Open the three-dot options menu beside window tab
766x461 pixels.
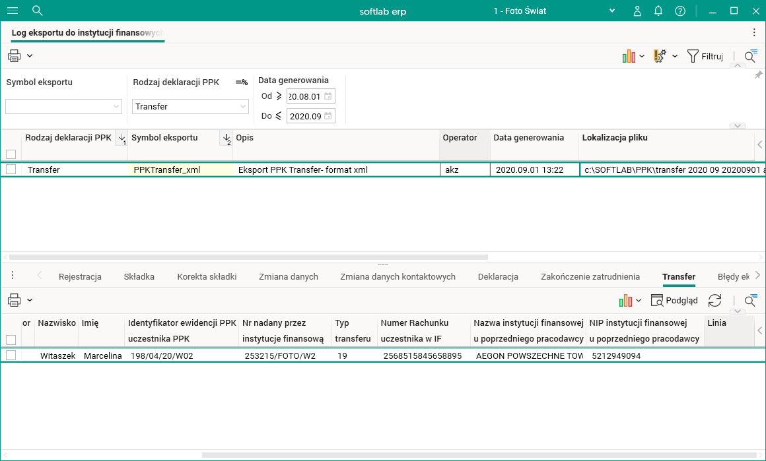(x=755, y=33)
